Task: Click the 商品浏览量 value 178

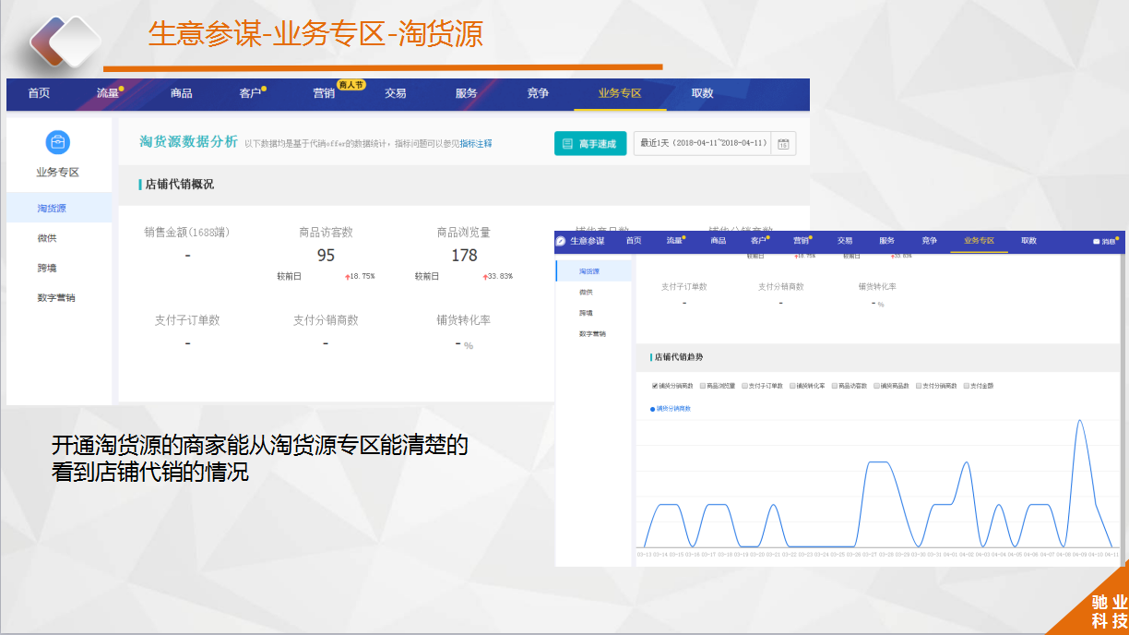Action: click(464, 256)
